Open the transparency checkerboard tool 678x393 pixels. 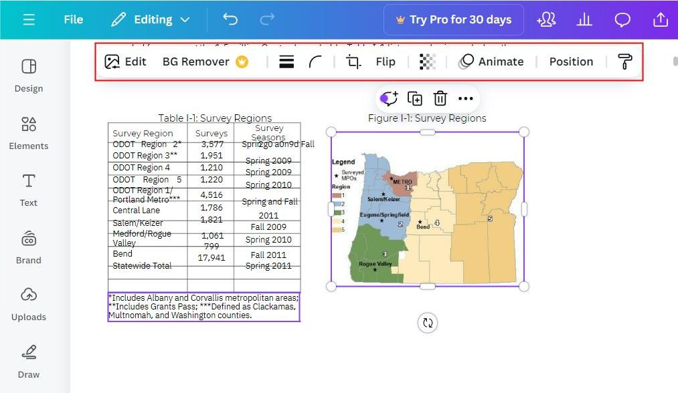tap(427, 61)
